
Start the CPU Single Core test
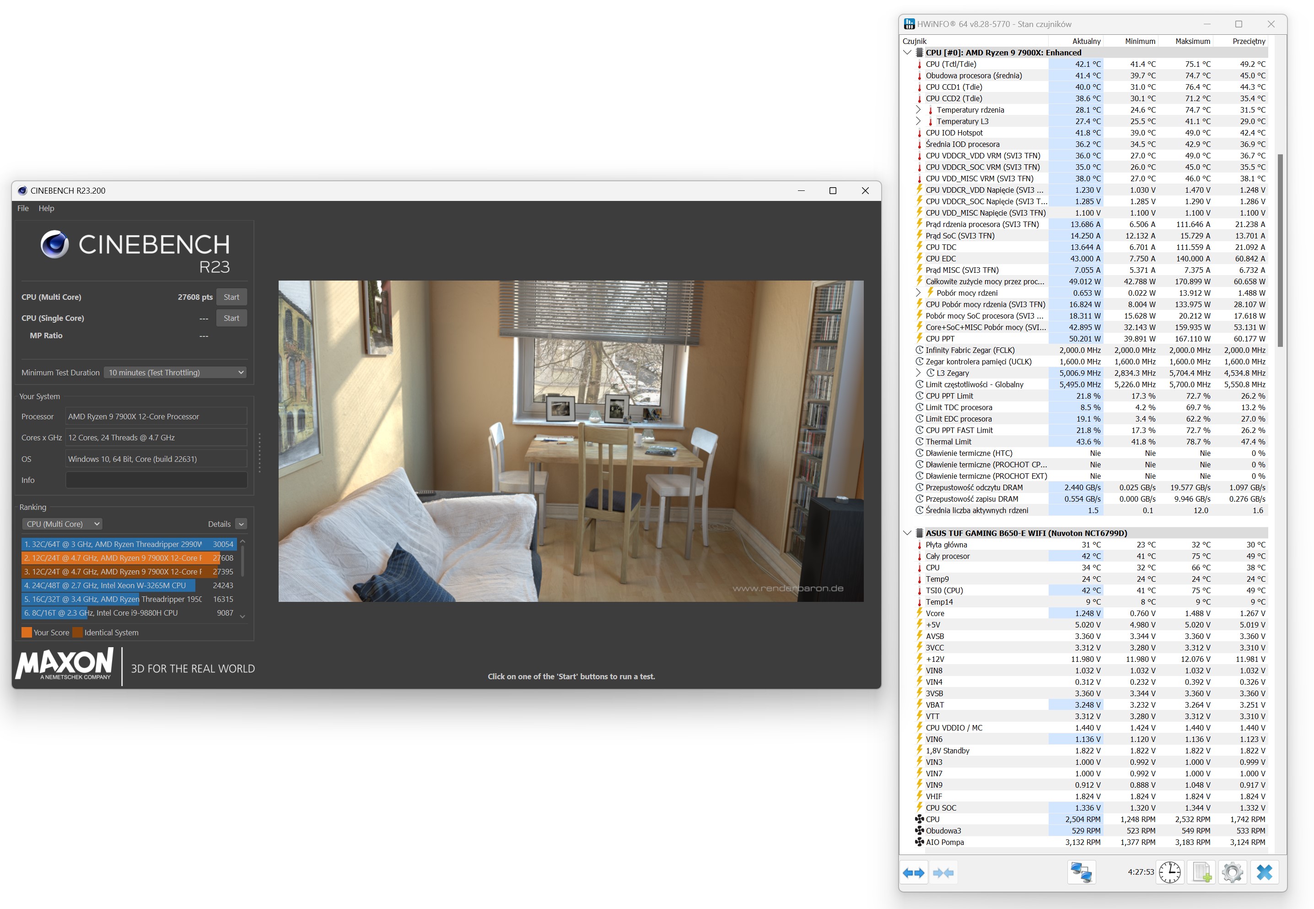click(231, 318)
